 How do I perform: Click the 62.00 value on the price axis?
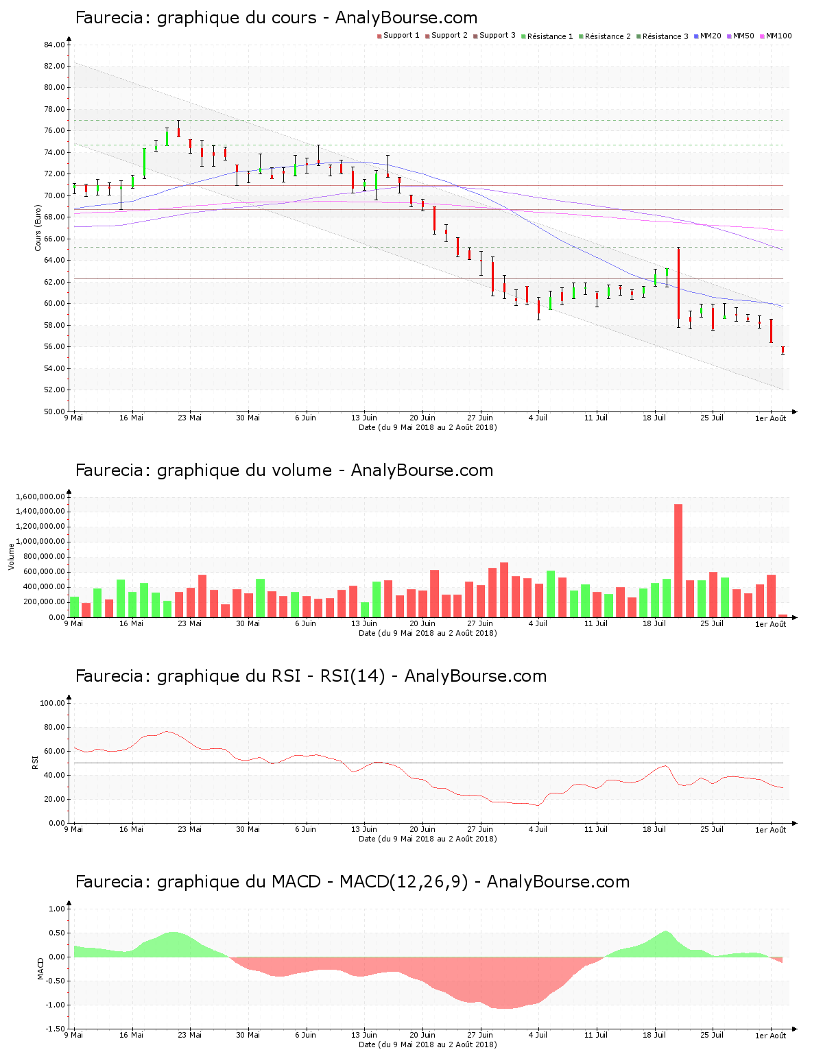click(54, 282)
